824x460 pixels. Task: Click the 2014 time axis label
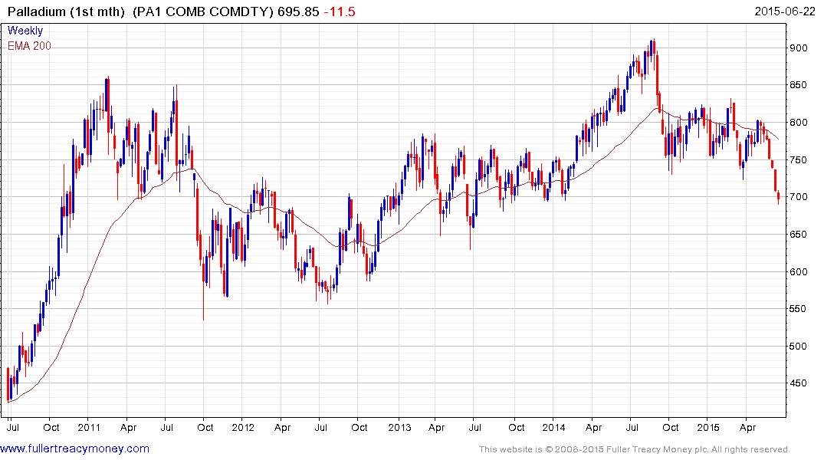(x=554, y=427)
